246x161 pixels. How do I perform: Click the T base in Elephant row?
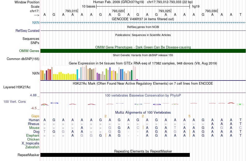241,135
